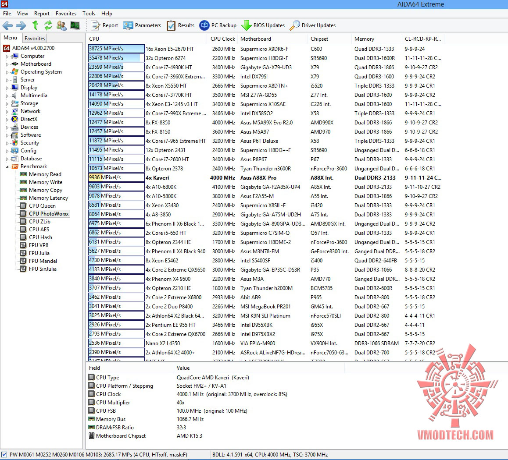Click the Back navigation arrow
508x460 pixels.
7,25
